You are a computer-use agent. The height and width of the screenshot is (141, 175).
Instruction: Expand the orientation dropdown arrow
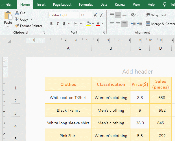(137, 15)
